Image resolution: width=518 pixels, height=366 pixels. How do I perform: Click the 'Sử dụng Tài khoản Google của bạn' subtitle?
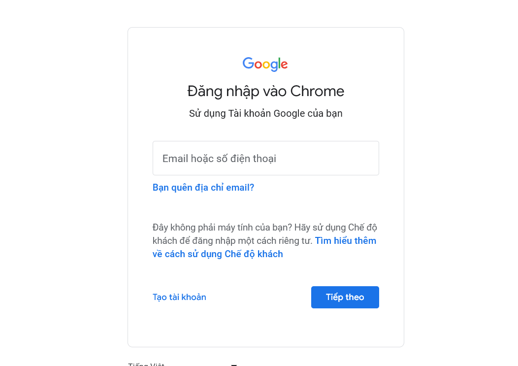pos(265,113)
